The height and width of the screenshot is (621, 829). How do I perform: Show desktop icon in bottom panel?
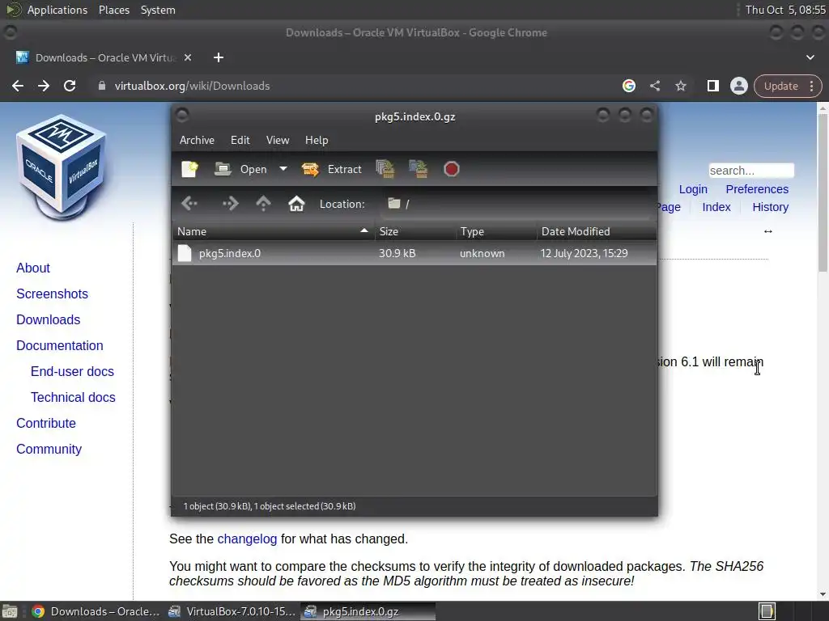(x=10, y=611)
